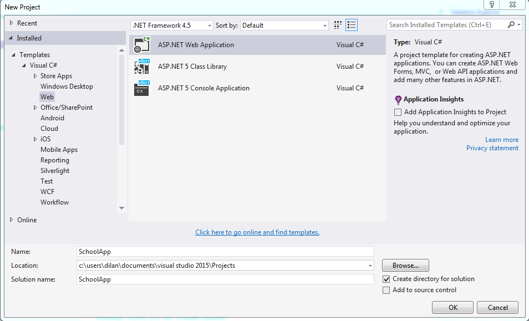This screenshot has width=529, height=321.
Task: Open the Location path dropdown arrow
Action: tap(370, 266)
